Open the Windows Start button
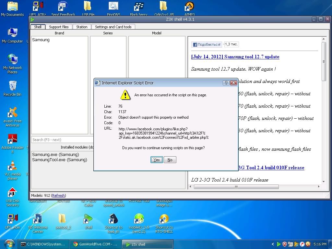The image size is (332, 249). [x=9, y=244]
